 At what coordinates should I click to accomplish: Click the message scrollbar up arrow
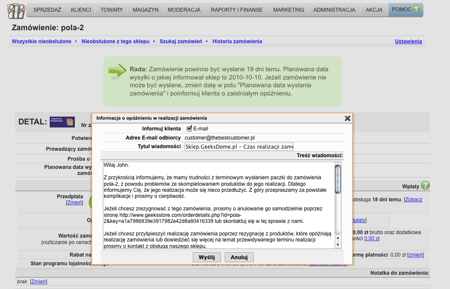pos(338,238)
